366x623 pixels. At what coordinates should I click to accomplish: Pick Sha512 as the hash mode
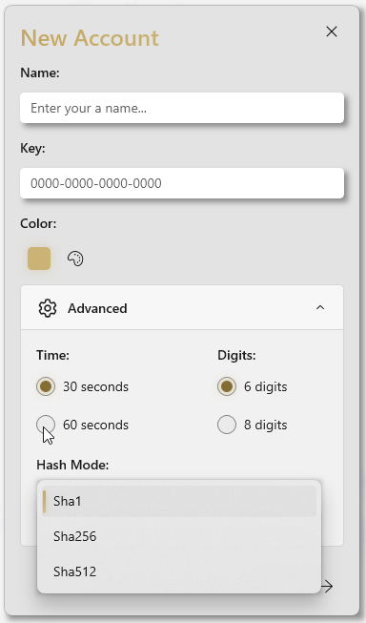click(179, 571)
